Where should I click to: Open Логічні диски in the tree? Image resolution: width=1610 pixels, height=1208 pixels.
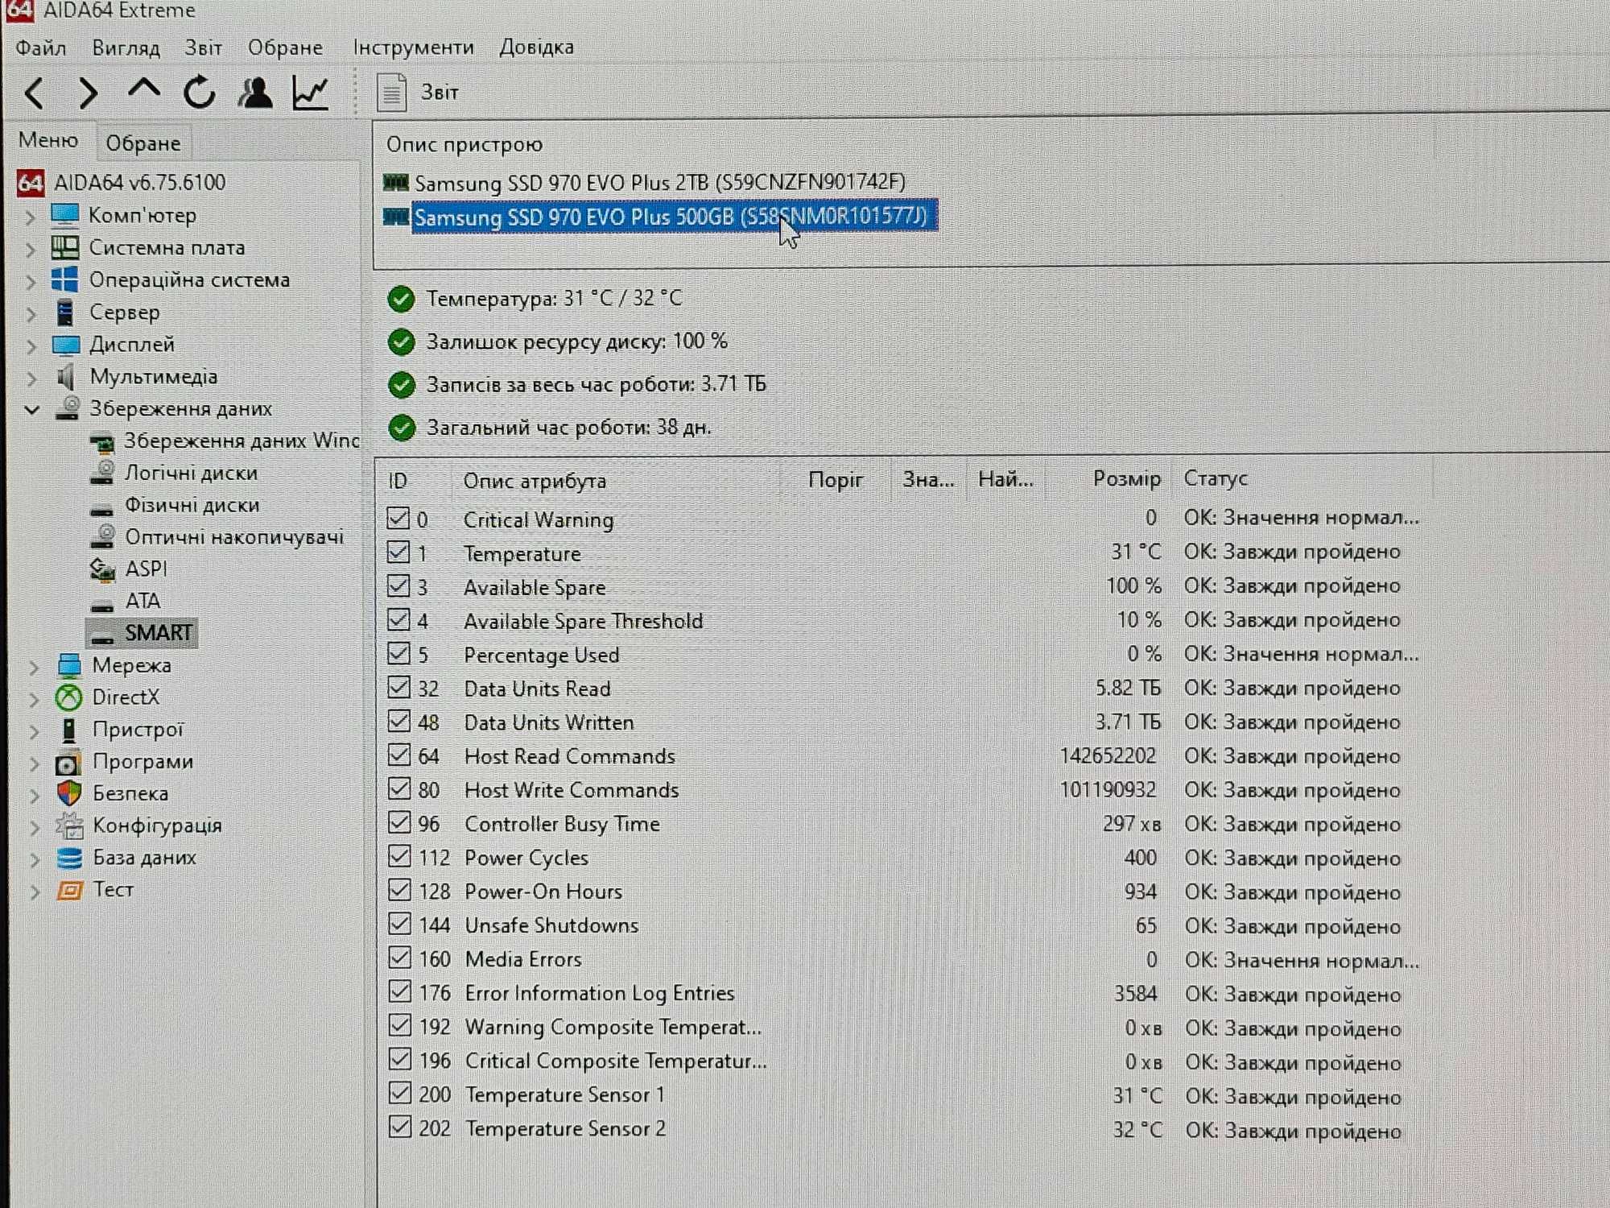191,473
